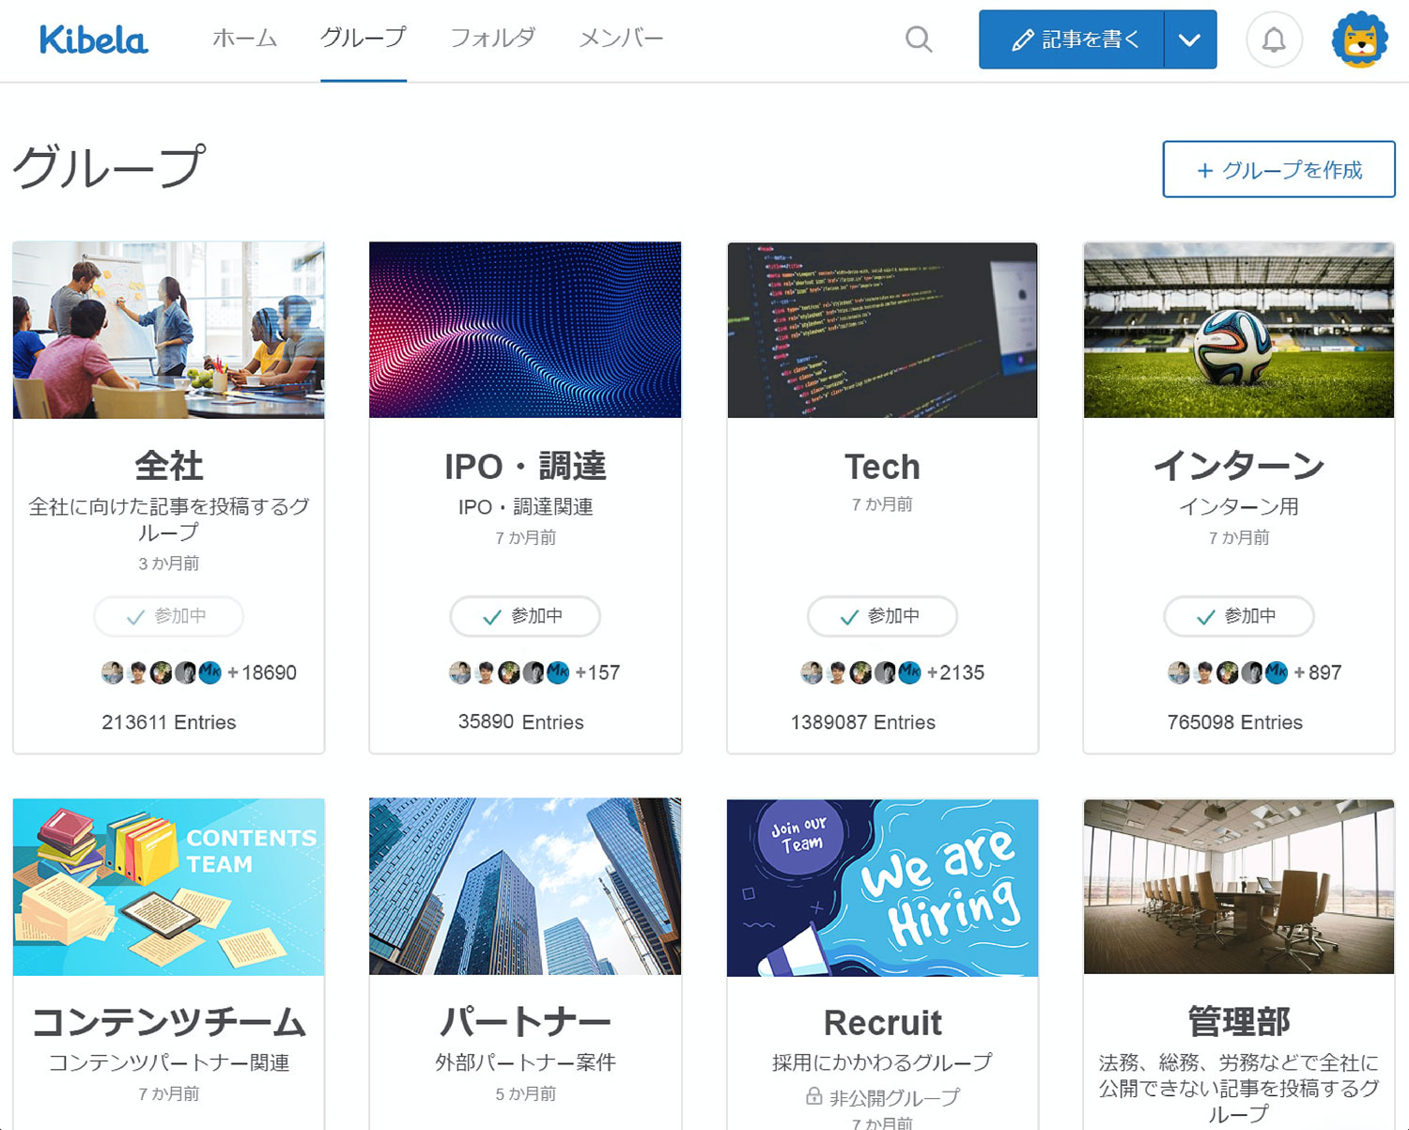Toggle 参加中 membership for インターン group

[1238, 617]
